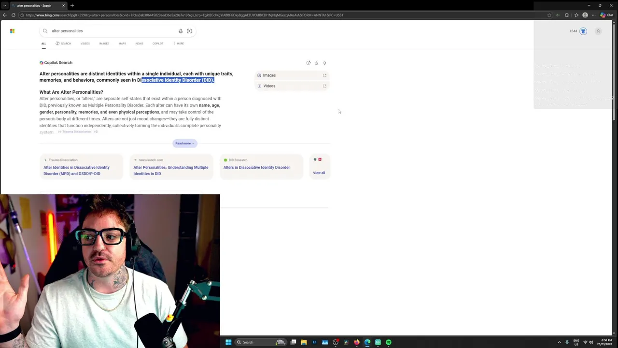
Task: Open the MORE search filter menu
Action: click(x=179, y=43)
